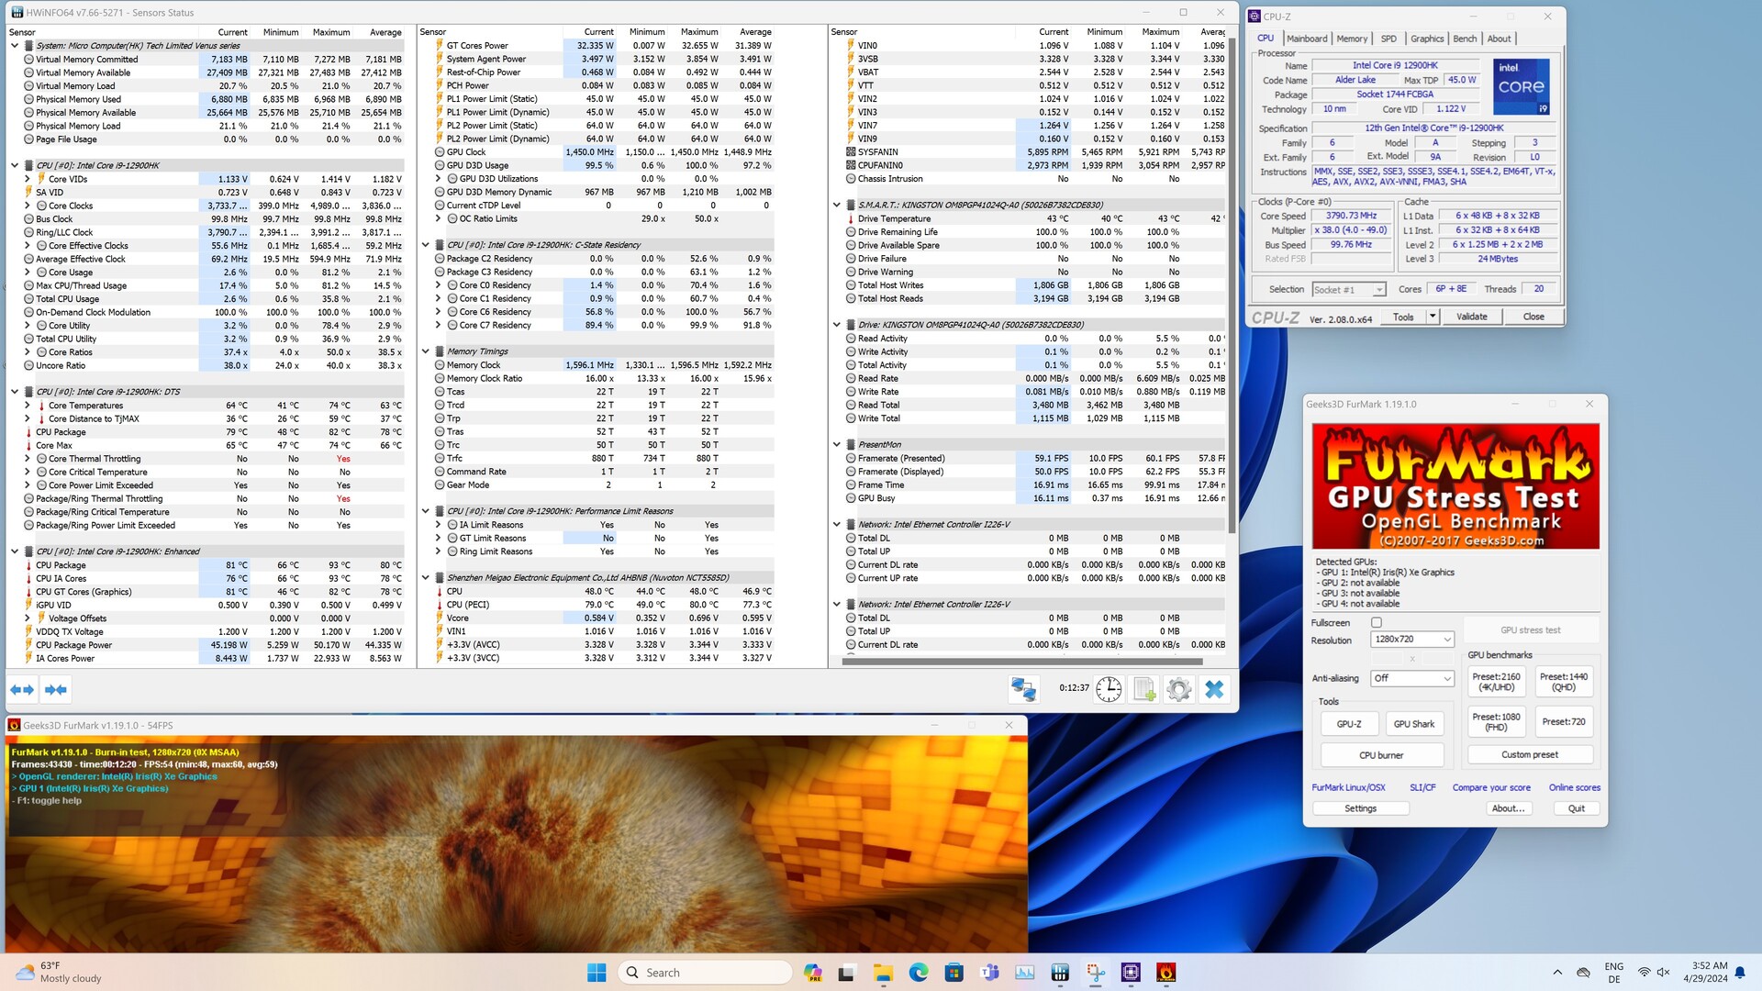Viewport: 1762px width, 991px height.
Task: Click the GPU Shark button in FurMark
Action: (1414, 724)
